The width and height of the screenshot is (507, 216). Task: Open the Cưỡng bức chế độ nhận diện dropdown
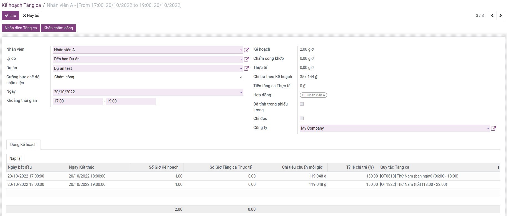click(x=241, y=77)
